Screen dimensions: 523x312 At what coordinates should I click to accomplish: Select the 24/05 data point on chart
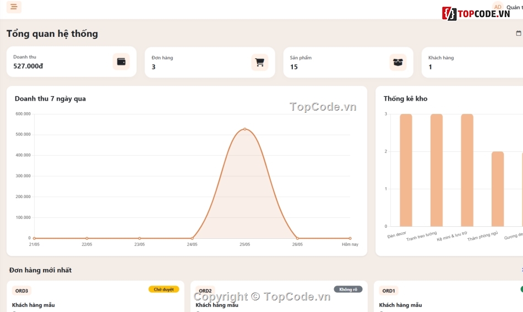192,238
